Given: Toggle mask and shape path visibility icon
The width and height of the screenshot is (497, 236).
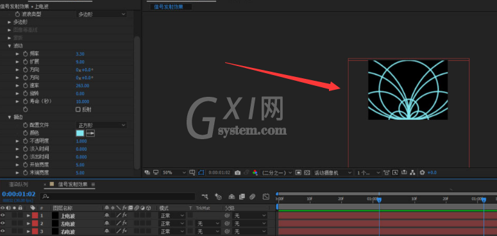Looking at the screenshot, I should [x=201, y=173].
